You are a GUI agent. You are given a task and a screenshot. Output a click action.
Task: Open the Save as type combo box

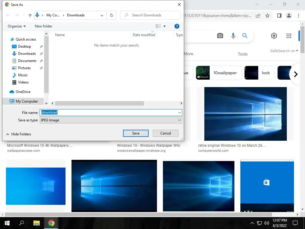tap(111, 120)
